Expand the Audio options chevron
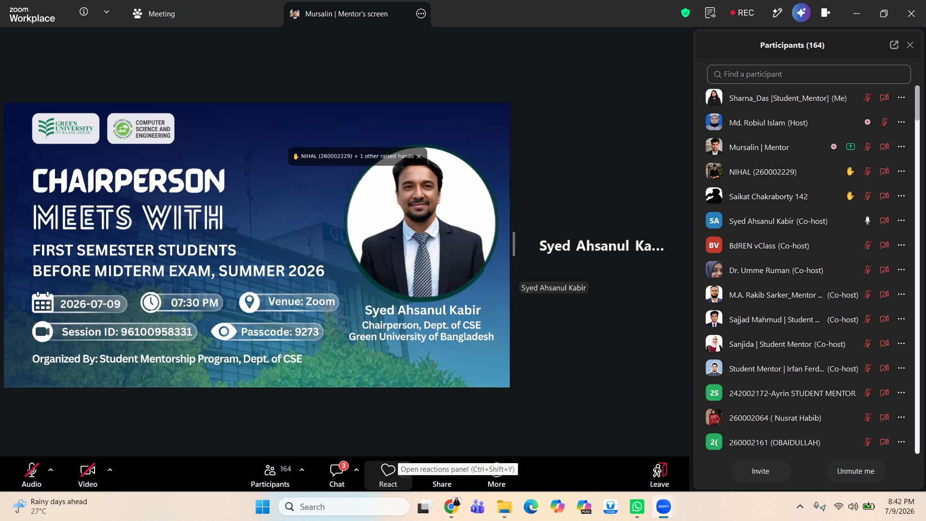This screenshot has height=521, width=926. pos(51,470)
